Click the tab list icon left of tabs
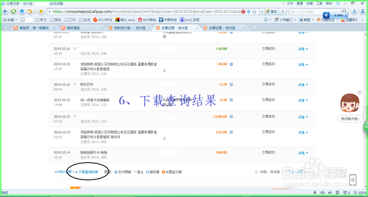Screen dimensions: 368x197 [x=5, y=28]
